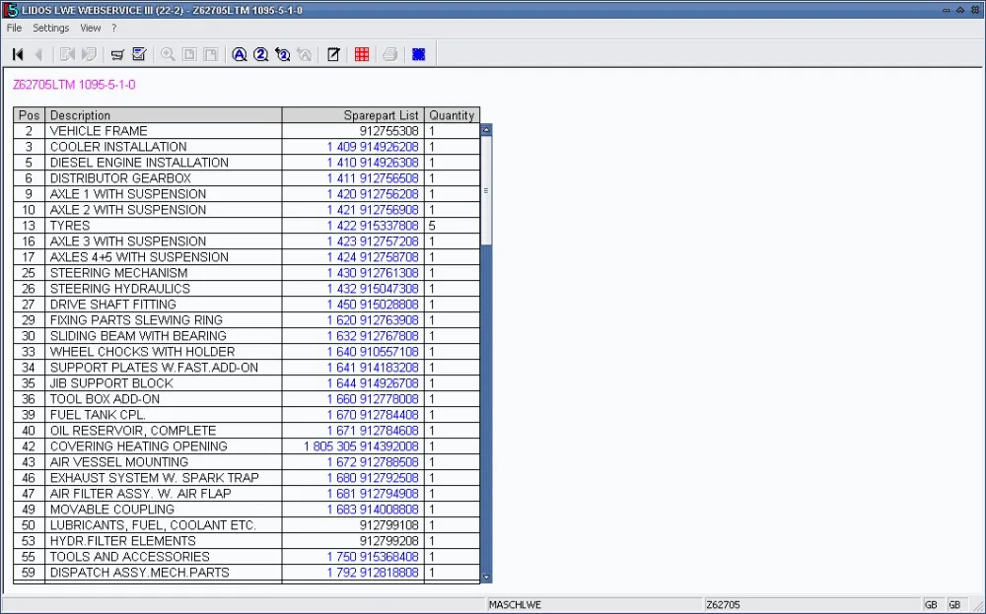Select the DRIVE SHAFT FITTING description
The width and height of the screenshot is (986, 614).
[112, 305]
